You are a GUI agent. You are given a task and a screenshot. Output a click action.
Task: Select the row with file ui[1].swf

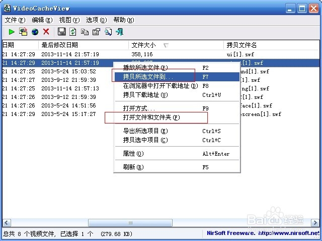(x=161, y=54)
